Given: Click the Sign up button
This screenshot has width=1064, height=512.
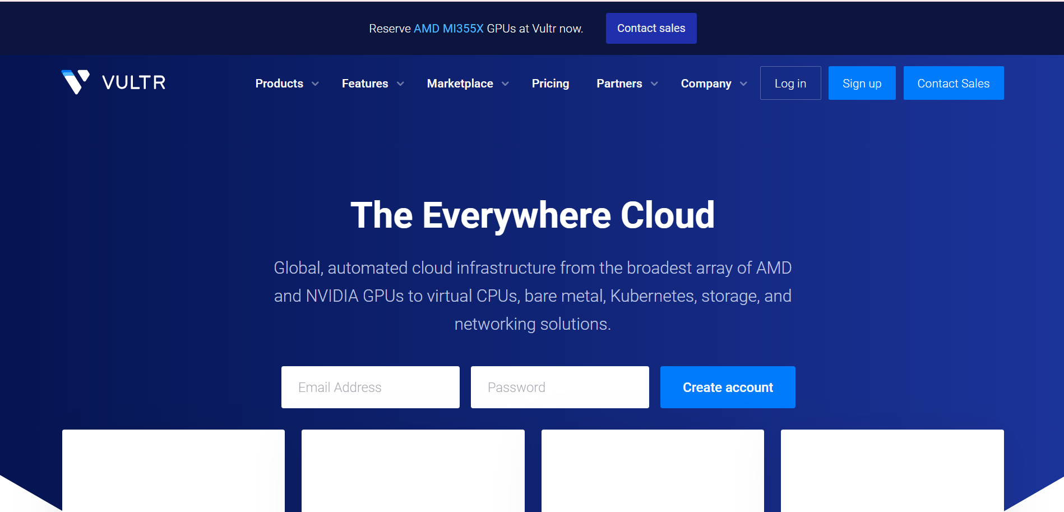Looking at the screenshot, I should coord(862,84).
